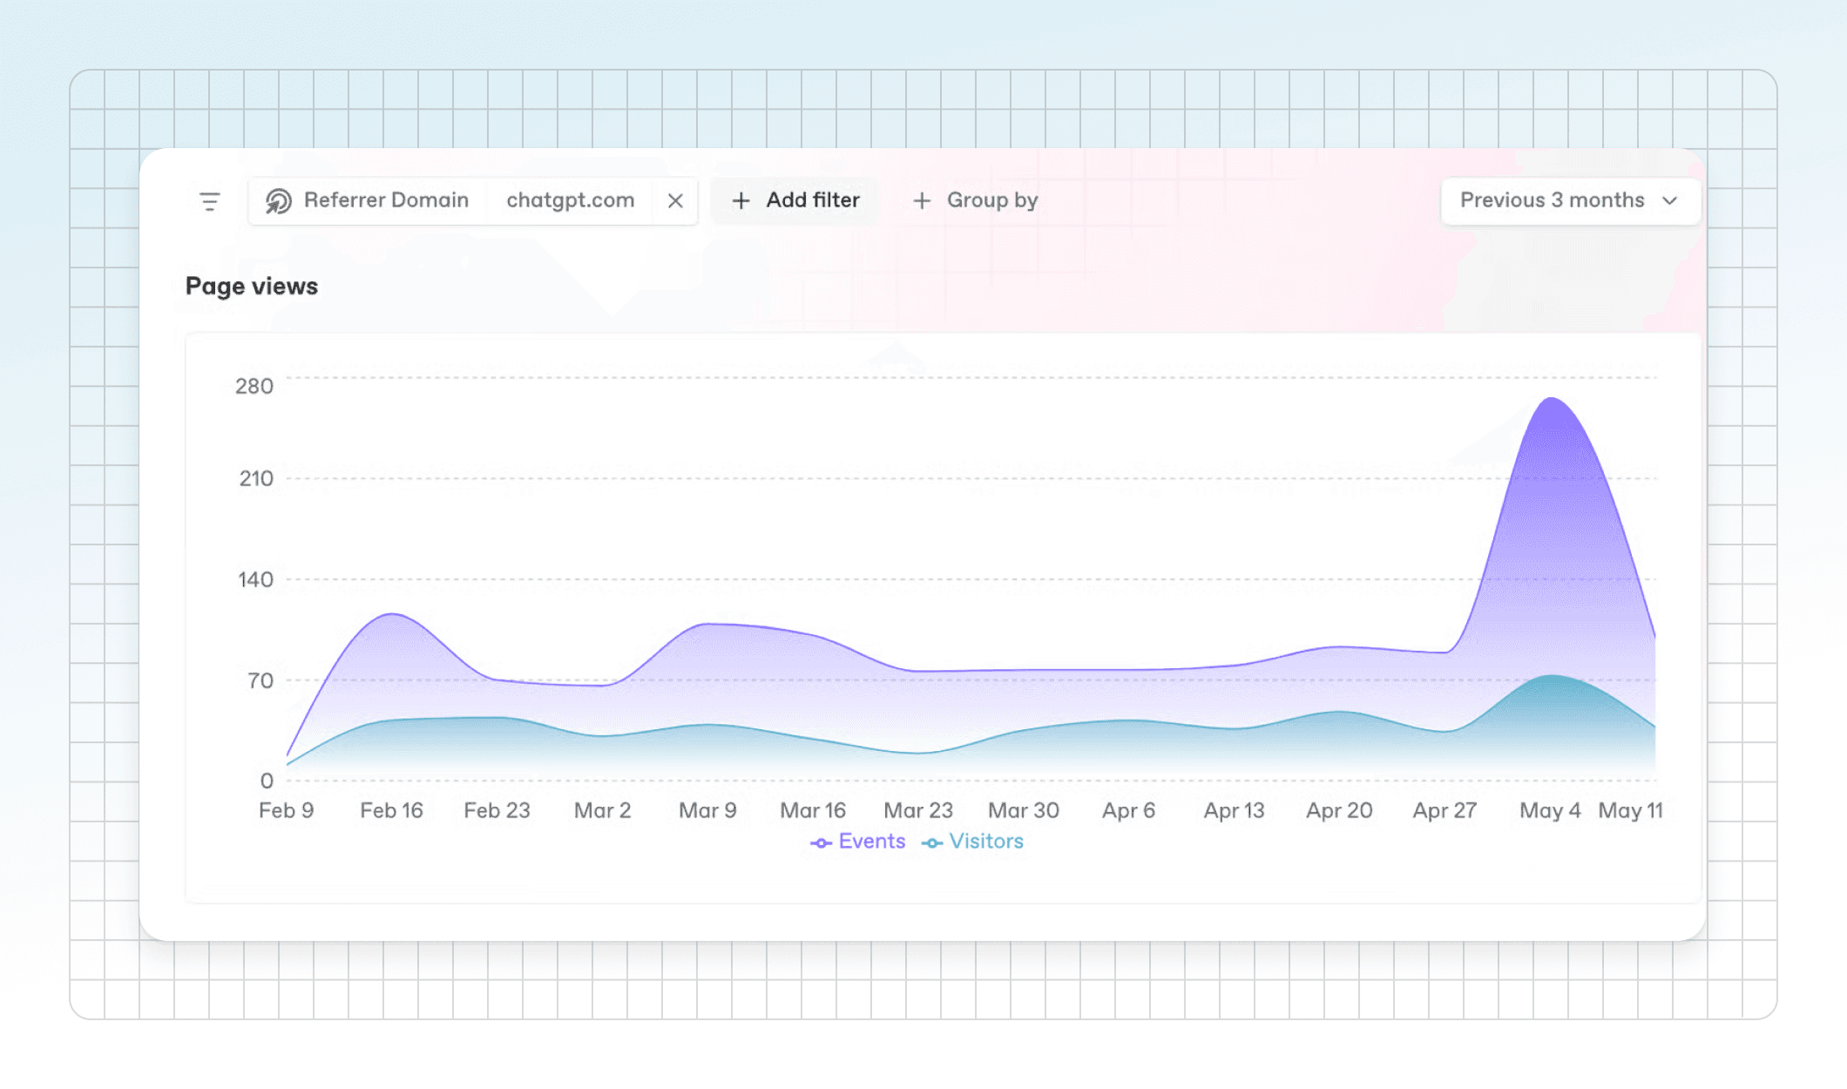Click the Feb 23 axis label

(497, 810)
